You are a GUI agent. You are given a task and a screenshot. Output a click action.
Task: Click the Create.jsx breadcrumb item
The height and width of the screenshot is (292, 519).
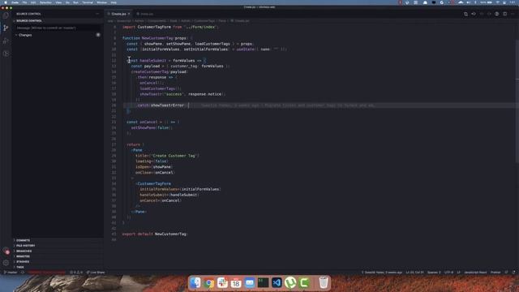coord(240,20)
